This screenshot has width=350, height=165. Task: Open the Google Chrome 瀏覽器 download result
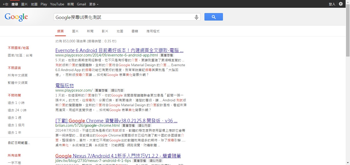point(116,121)
